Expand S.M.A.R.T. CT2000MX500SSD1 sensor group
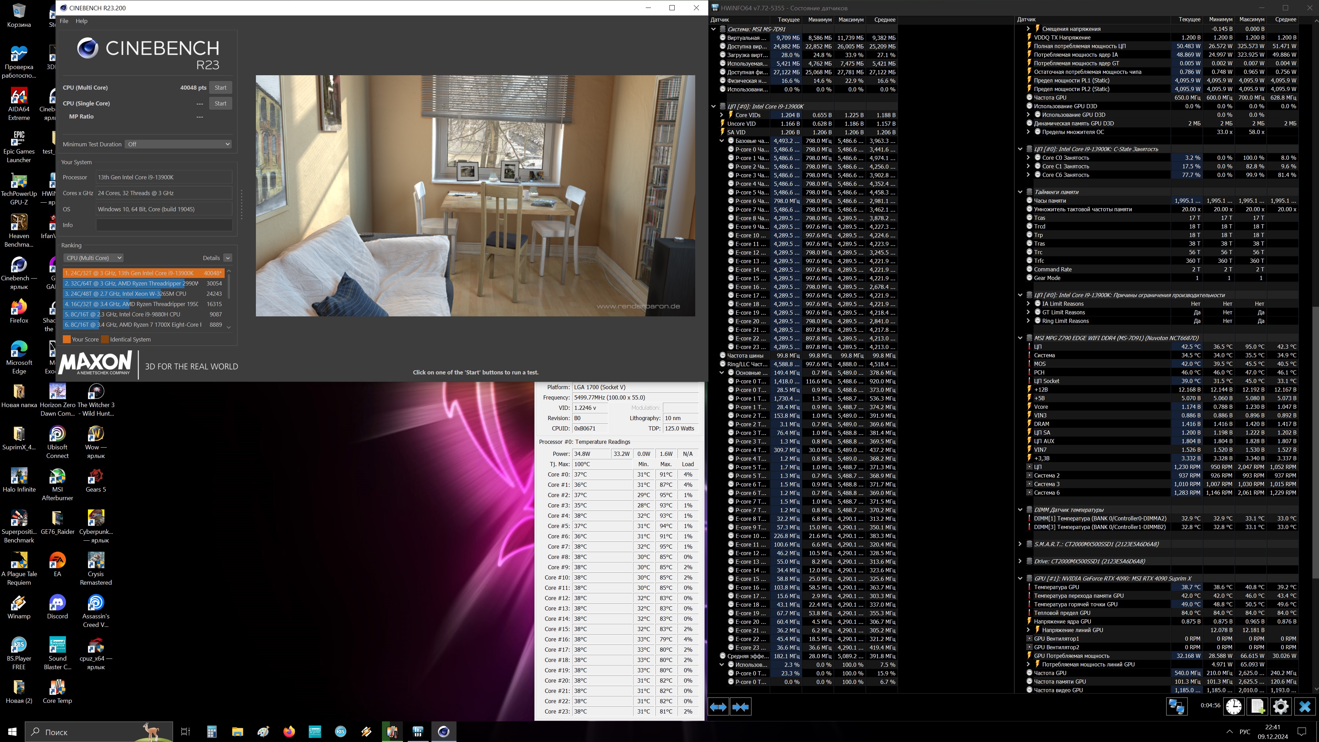The height and width of the screenshot is (742, 1319). pyautogui.click(x=1020, y=544)
